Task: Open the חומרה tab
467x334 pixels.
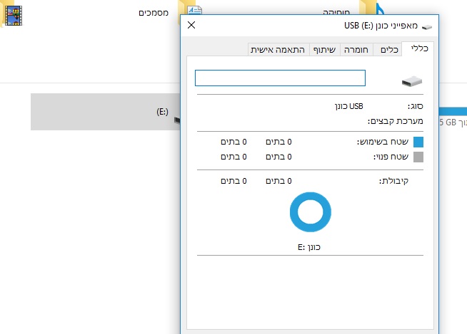Action: (x=356, y=50)
